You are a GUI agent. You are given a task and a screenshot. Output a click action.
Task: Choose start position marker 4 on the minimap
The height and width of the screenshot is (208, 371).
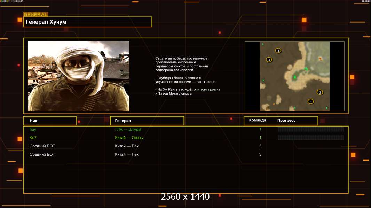coord(269,60)
